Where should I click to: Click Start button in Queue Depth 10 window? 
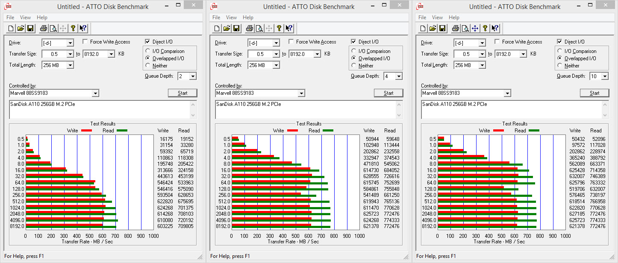[594, 93]
